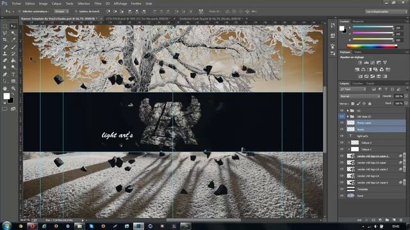
Task: Switch to the Styles panel tab
Action: pyautogui.click(x=357, y=52)
